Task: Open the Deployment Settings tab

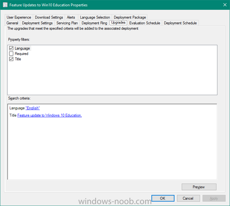Action: (x=37, y=23)
